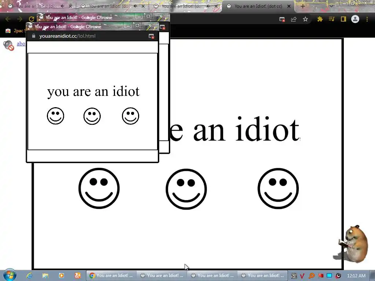
Task: Click the muted speaker icon on the page
Action: (x=9, y=45)
